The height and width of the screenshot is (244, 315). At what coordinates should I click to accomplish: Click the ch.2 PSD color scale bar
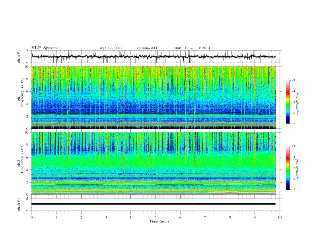coord(288,168)
